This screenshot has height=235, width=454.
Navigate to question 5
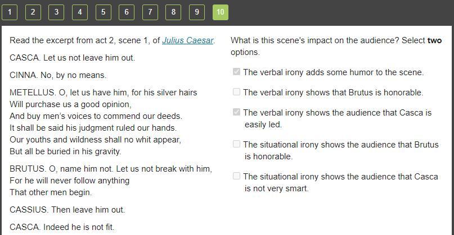tap(103, 12)
